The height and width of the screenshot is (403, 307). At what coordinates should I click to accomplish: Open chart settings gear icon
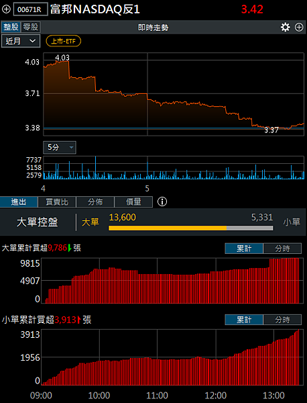285,28
